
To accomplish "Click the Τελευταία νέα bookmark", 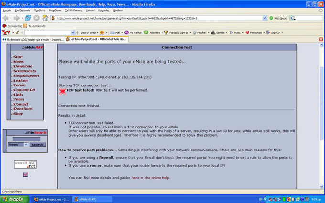I will pos(34,26).
